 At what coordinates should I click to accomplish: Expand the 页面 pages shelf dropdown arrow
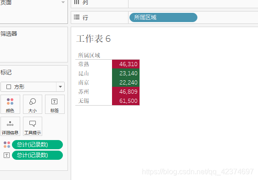tap(63, 2)
